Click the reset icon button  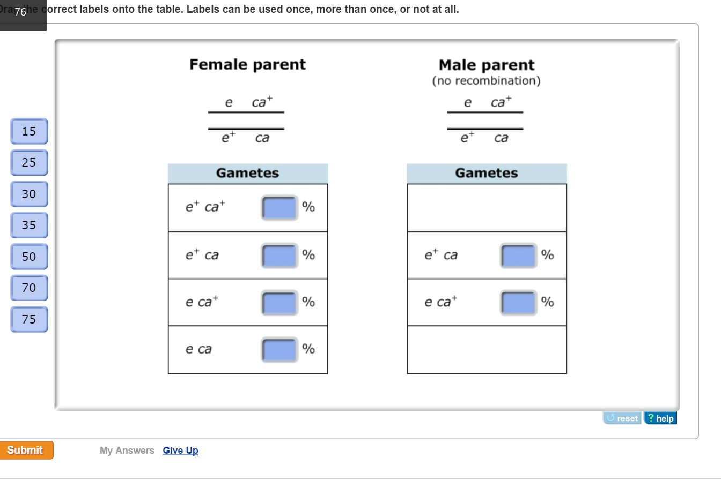622,418
